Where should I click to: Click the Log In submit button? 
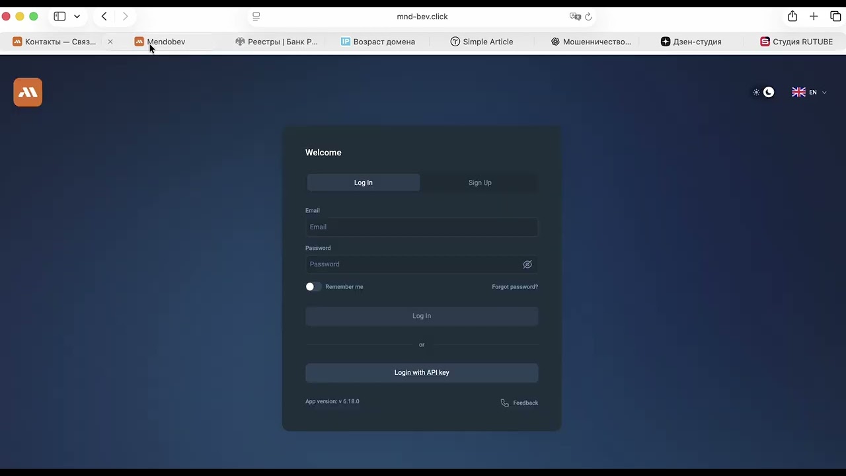[422, 316]
